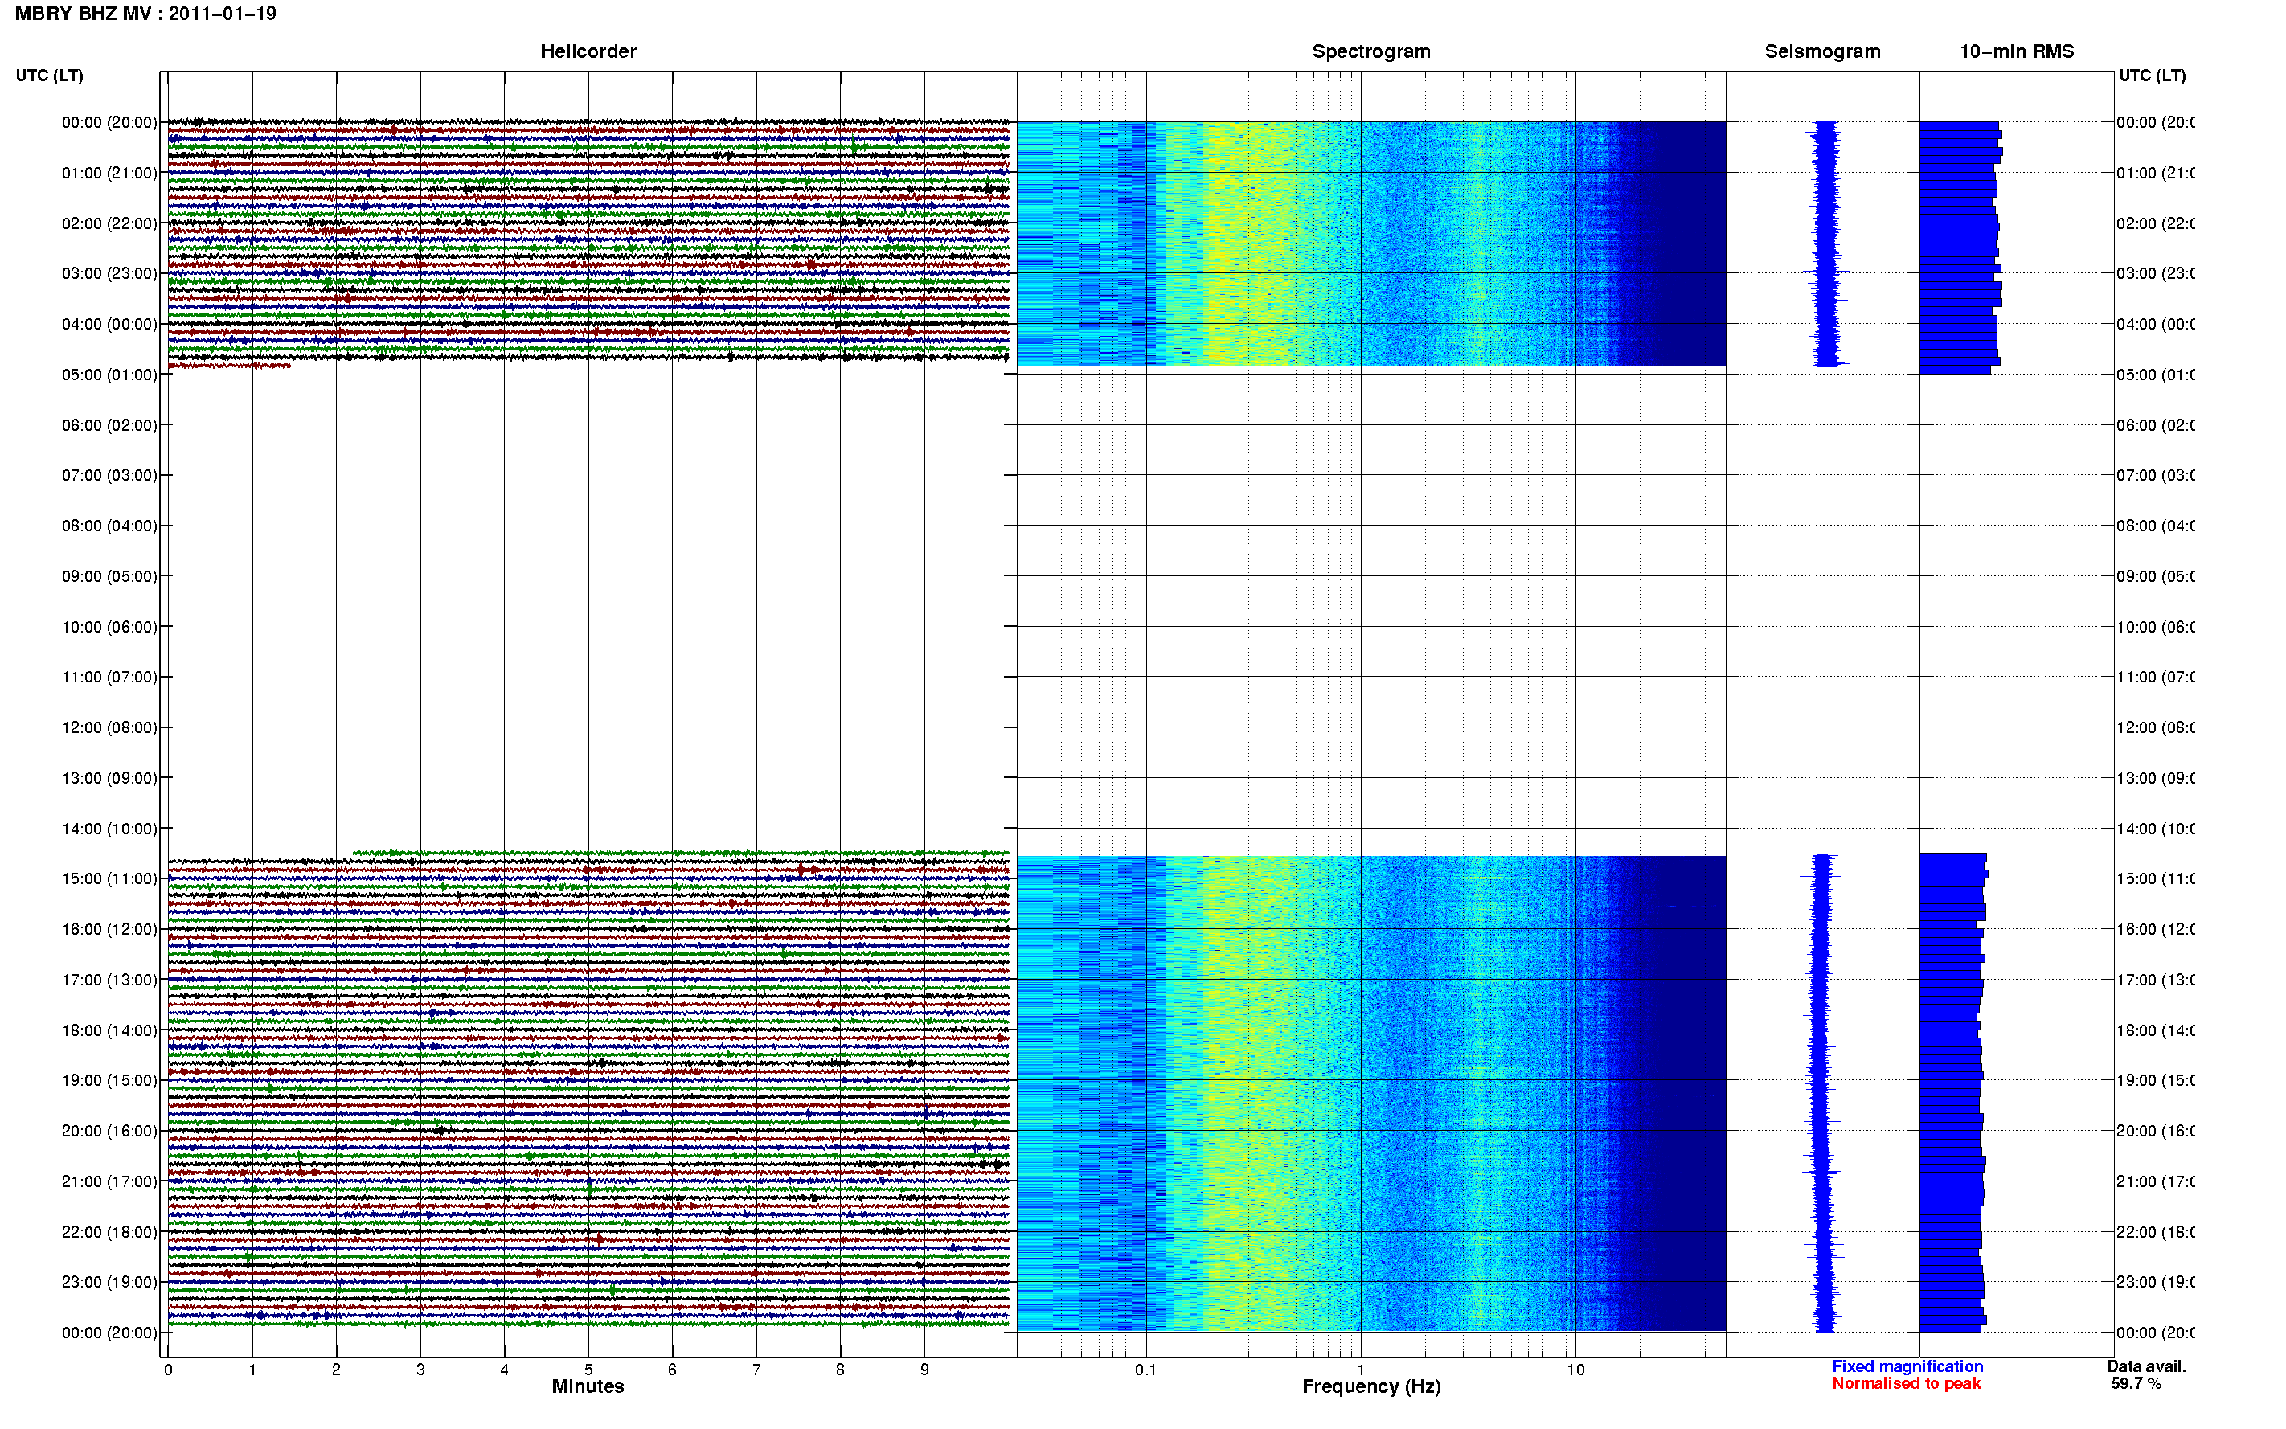Click left time label '02:00 (22:00)'
2286x1429 pixels.
(109, 223)
